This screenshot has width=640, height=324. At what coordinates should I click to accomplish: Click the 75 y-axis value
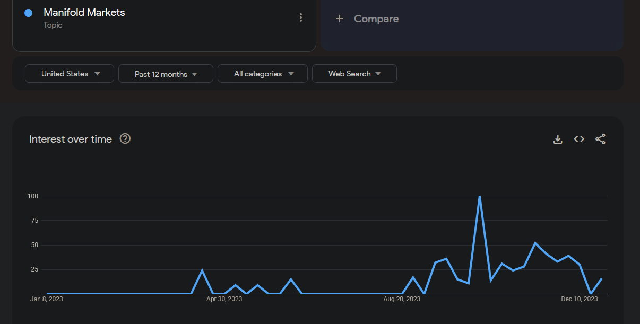click(35, 221)
